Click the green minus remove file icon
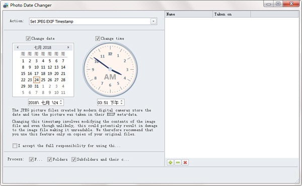 [x=178, y=162]
